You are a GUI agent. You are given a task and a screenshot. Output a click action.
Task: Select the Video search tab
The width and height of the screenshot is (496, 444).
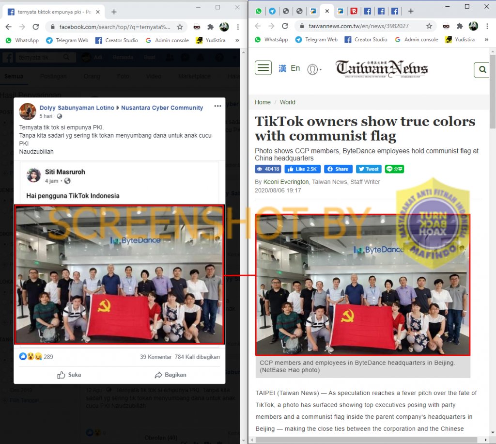click(x=154, y=76)
